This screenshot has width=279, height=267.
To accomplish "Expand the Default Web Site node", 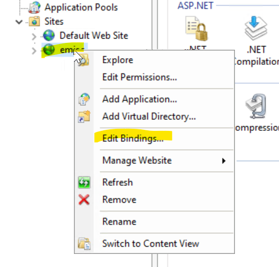I will tap(34, 37).
